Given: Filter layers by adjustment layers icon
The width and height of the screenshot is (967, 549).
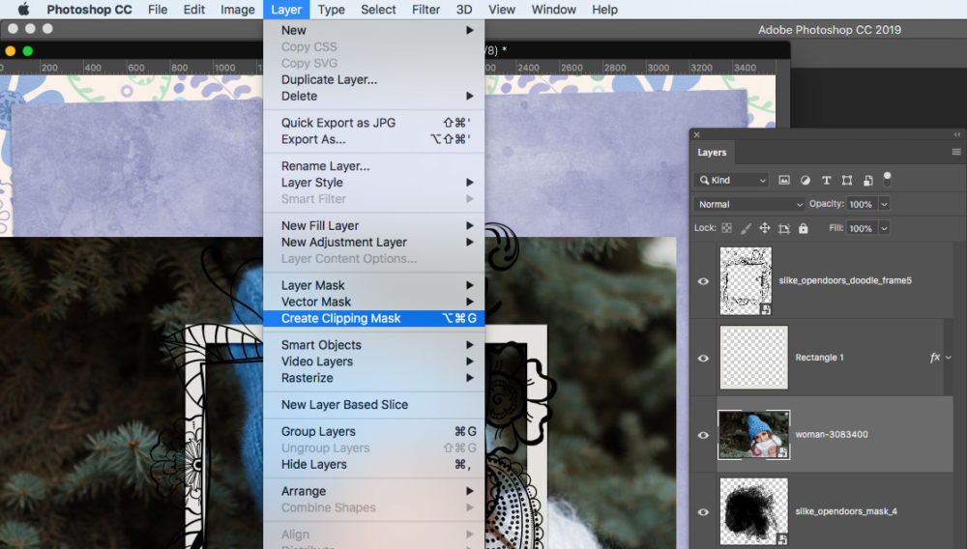Looking at the screenshot, I should (805, 180).
